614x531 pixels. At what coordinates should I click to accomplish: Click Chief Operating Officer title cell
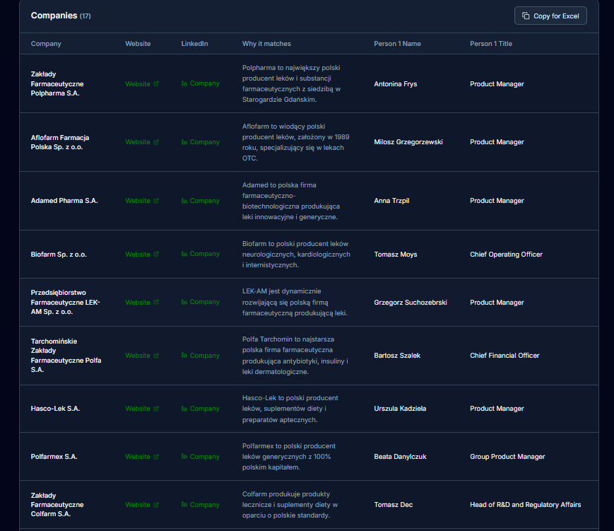tap(506, 255)
